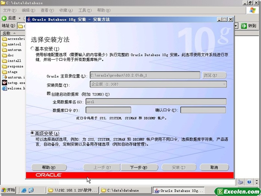The height and width of the screenshot is (196, 261).
Task: Select the autorun folder icon
Action: [x=4, y=50]
